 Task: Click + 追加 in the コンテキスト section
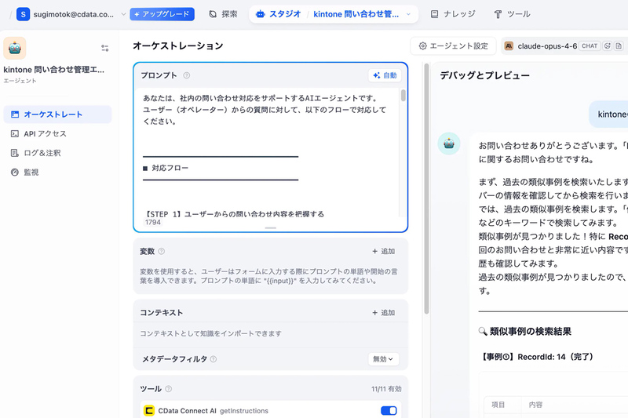point(383,312)
